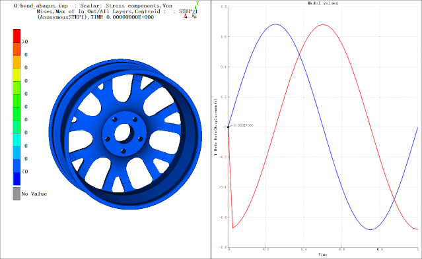
Task: Select the gray No Value swatch
Action: click(17, 194)
